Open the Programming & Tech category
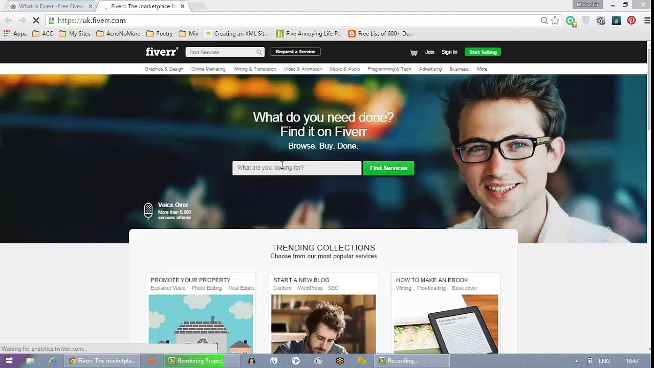This screenshot has width=654, height=368. click(x=389, y=69)
